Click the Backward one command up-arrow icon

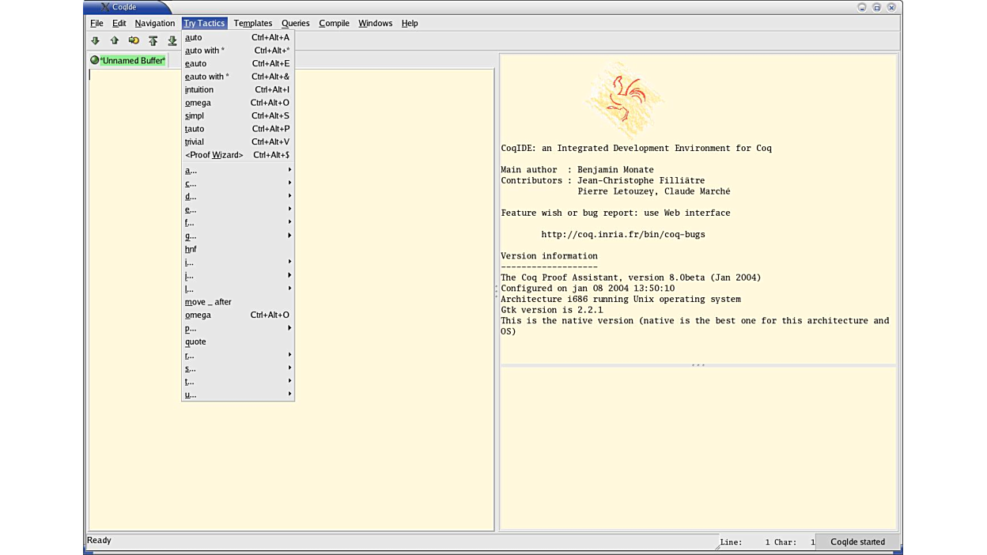tap(115, 40)
